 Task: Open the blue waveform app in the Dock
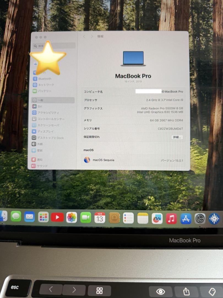tap(214, 219)
